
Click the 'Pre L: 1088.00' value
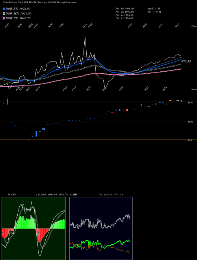(x=125, y=15)
